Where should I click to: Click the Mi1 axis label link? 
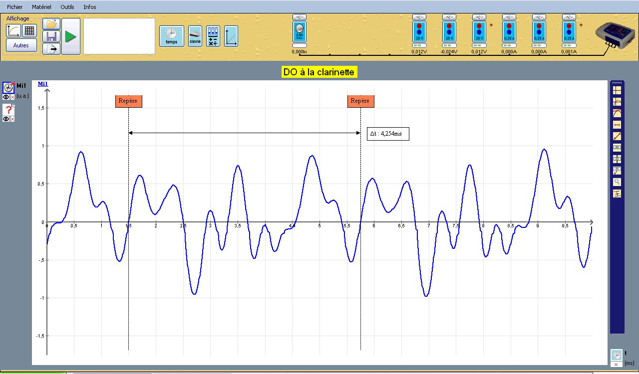tap(43, 84)
